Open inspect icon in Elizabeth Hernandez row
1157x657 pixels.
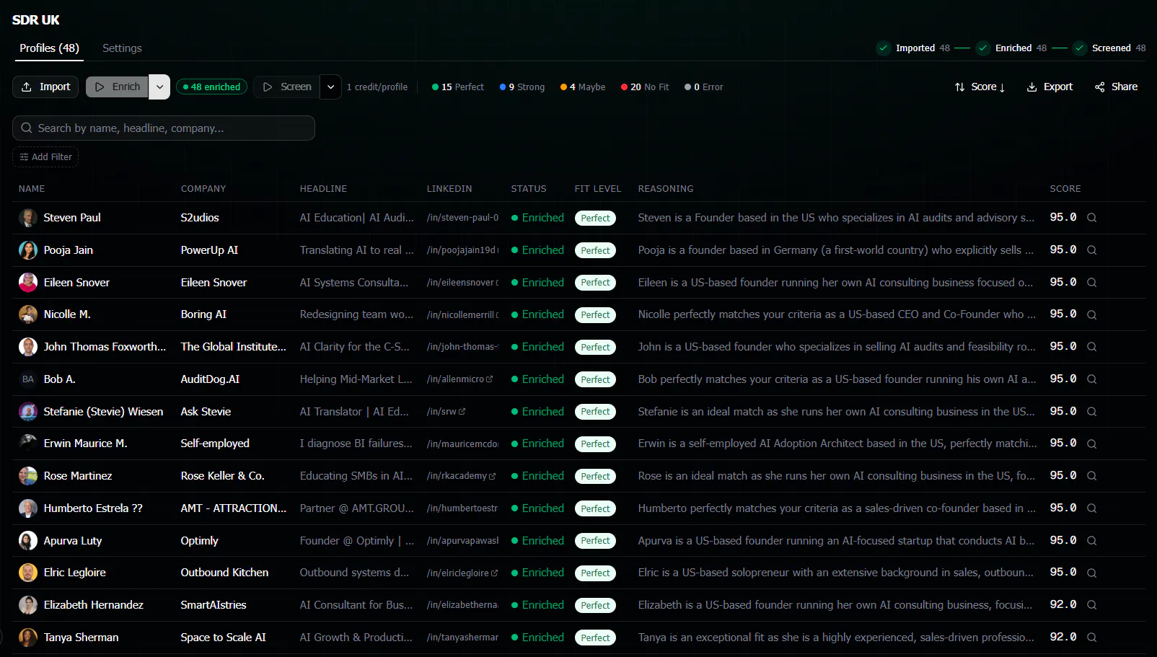(x=1091, y=605)
